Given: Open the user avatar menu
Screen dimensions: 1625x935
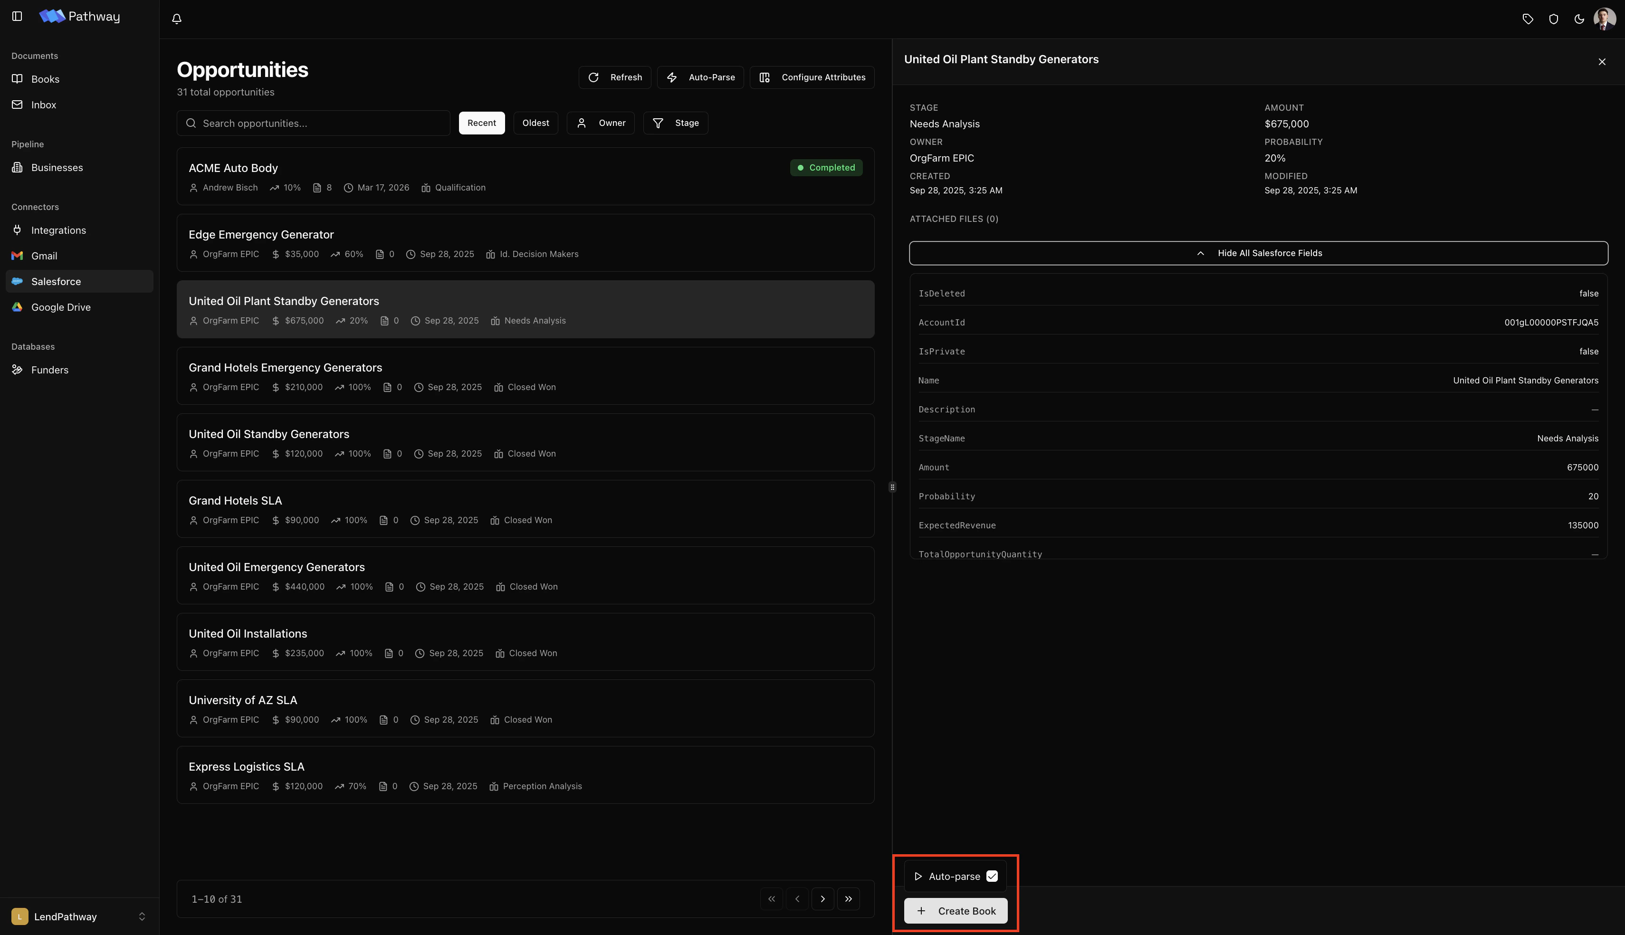Looking at the screenshot, I should 1605,19.
